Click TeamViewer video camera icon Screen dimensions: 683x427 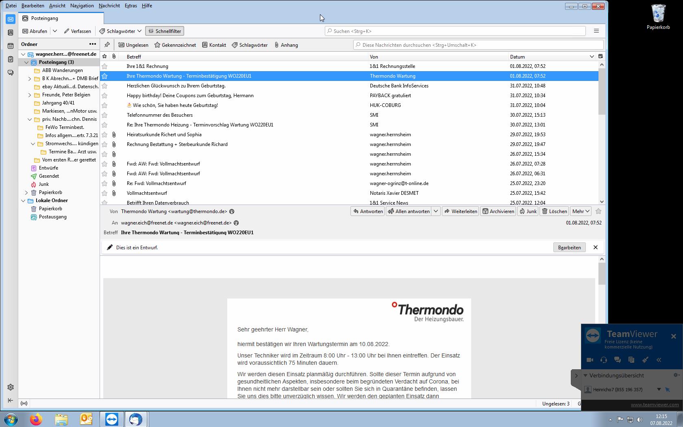coord(590,360)
